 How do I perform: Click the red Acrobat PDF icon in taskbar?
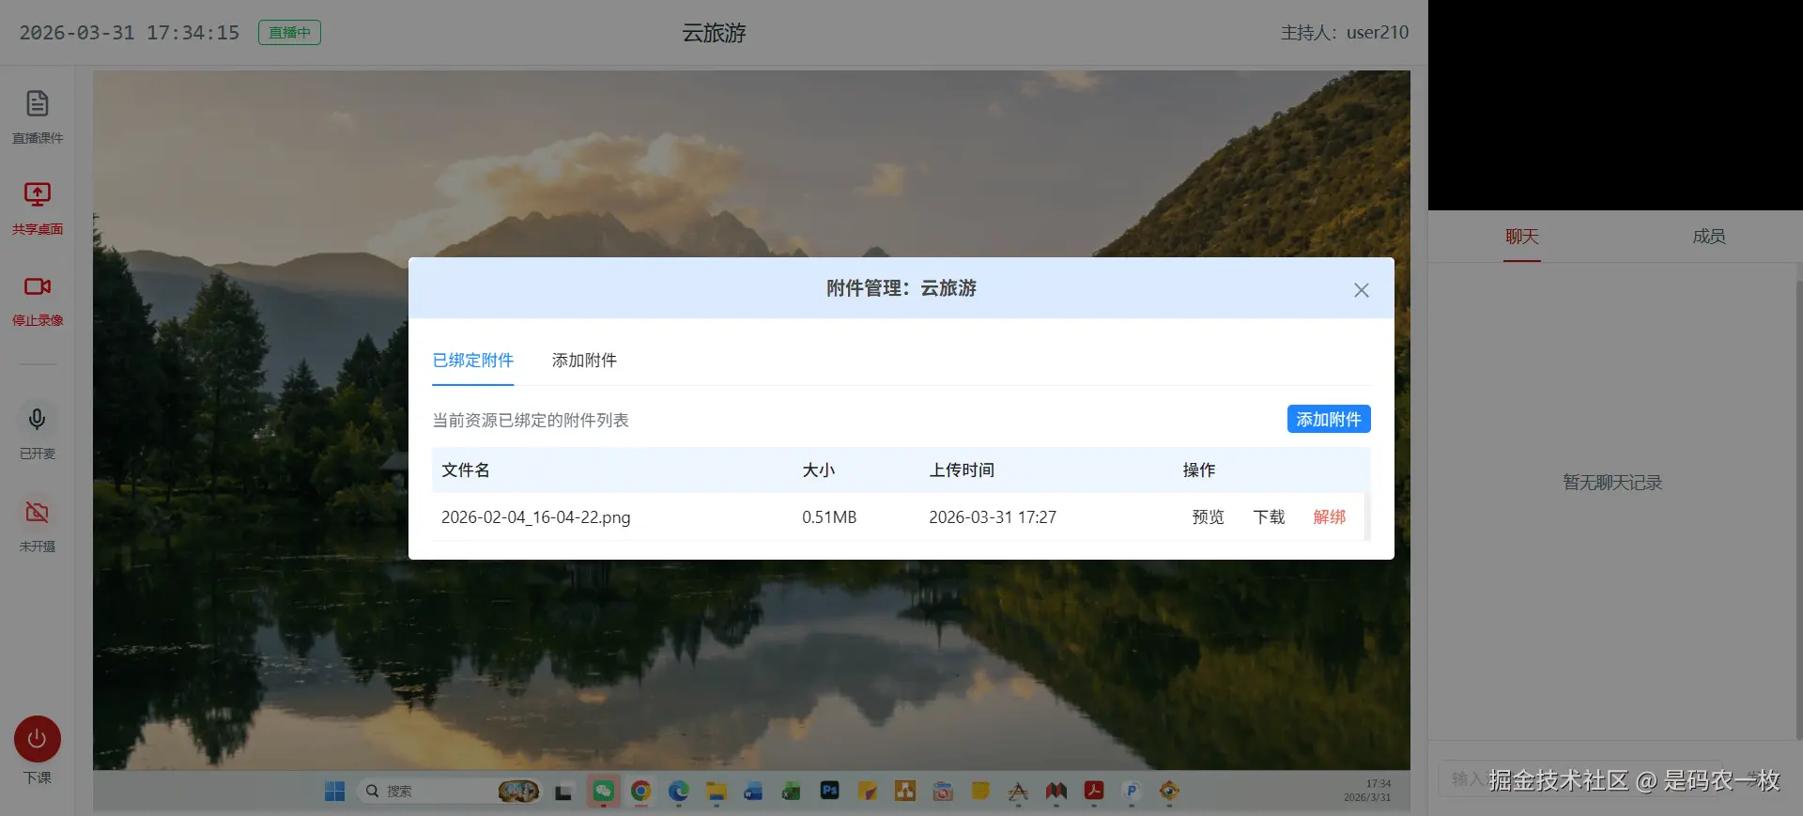[x=1094, y=791]
